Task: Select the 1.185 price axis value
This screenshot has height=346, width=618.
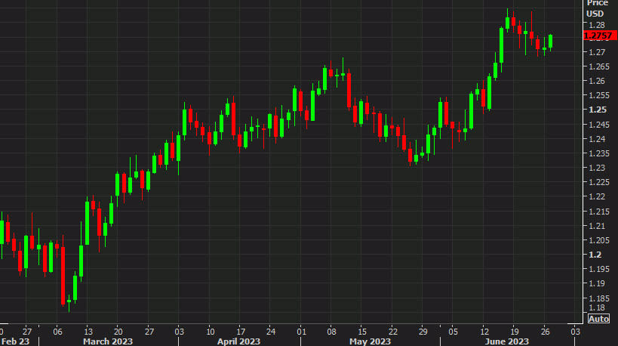Action: tap(598, 298)
